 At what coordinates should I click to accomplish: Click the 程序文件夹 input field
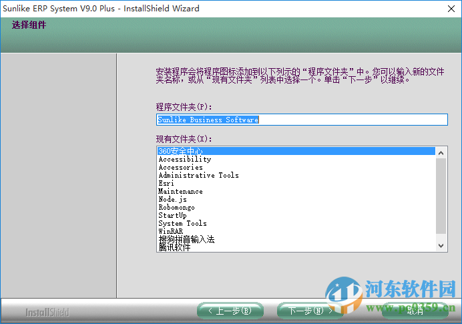pos(302,120)
